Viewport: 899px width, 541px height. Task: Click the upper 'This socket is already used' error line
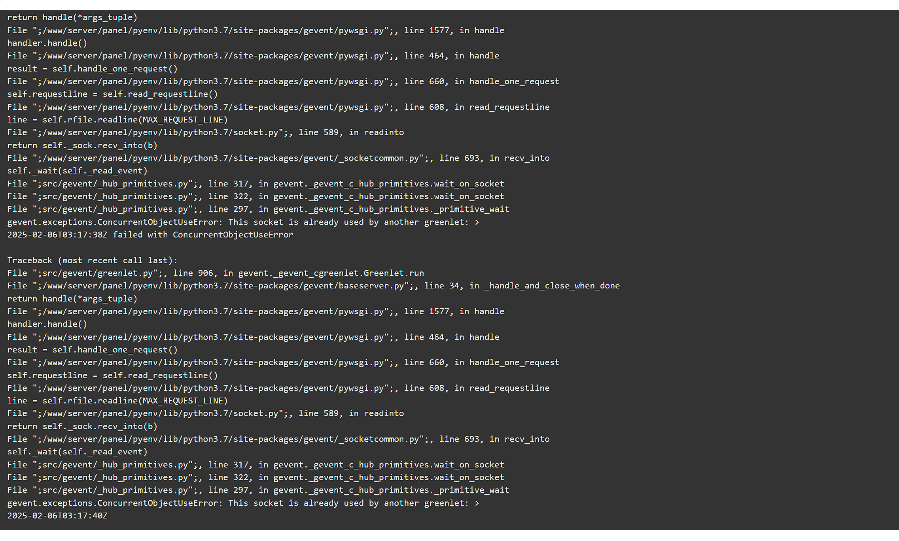[243, 222]
